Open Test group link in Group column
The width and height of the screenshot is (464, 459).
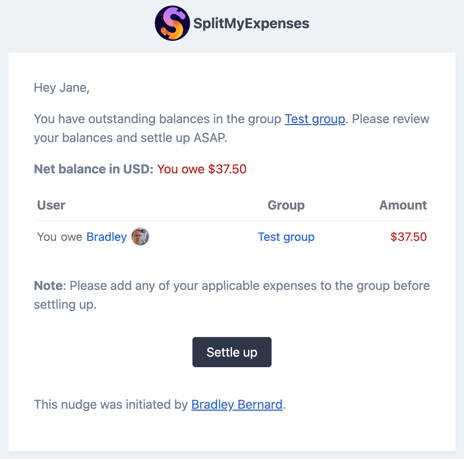click(x=286, y=237)
